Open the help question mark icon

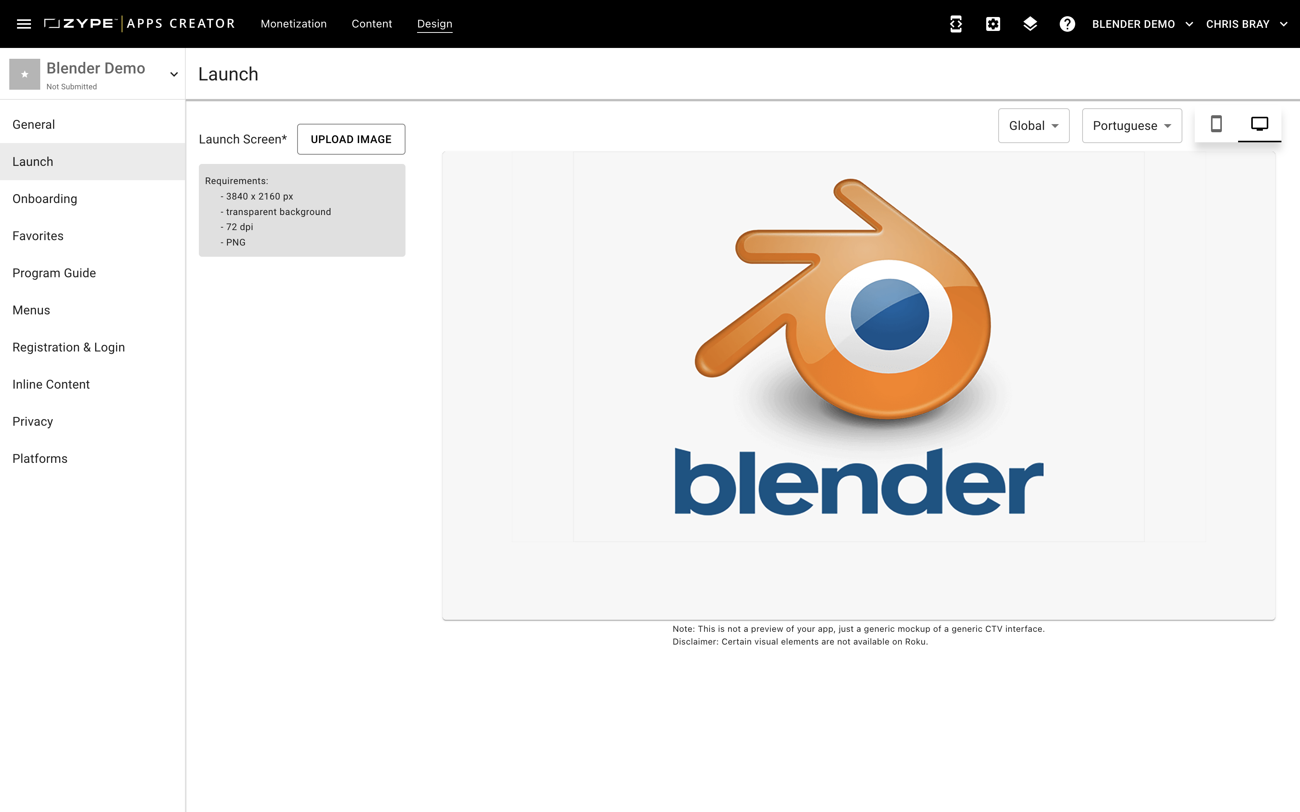click(x=1067, y=24)
